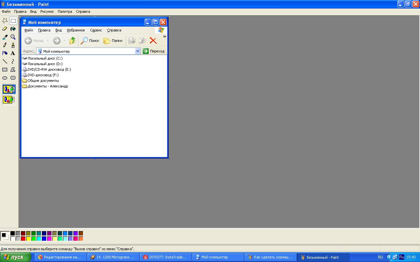Select the magenta color swatch
The image size is (420, 262).
(49, 239)
